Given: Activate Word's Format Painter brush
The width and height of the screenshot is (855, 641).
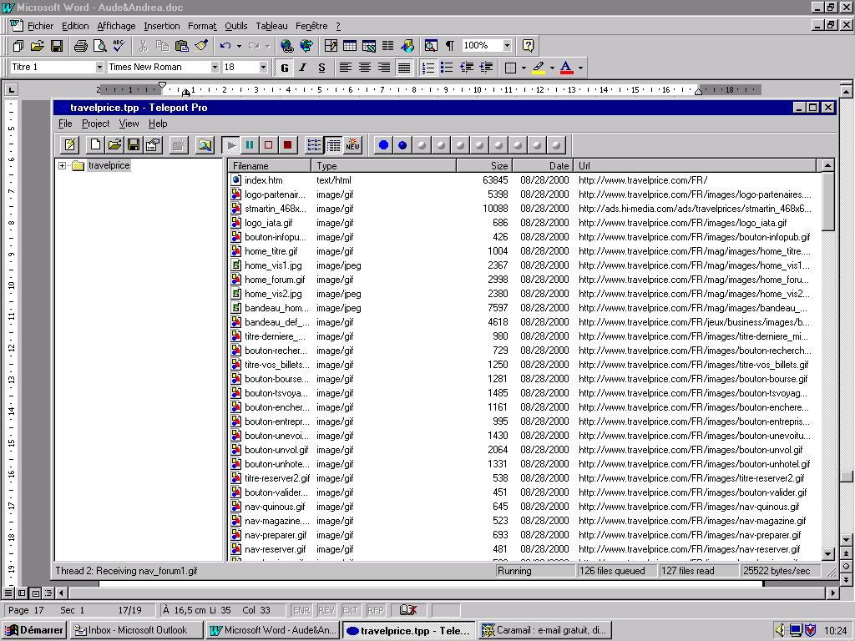Looking at the screenshot, I should tap(201, 46).
